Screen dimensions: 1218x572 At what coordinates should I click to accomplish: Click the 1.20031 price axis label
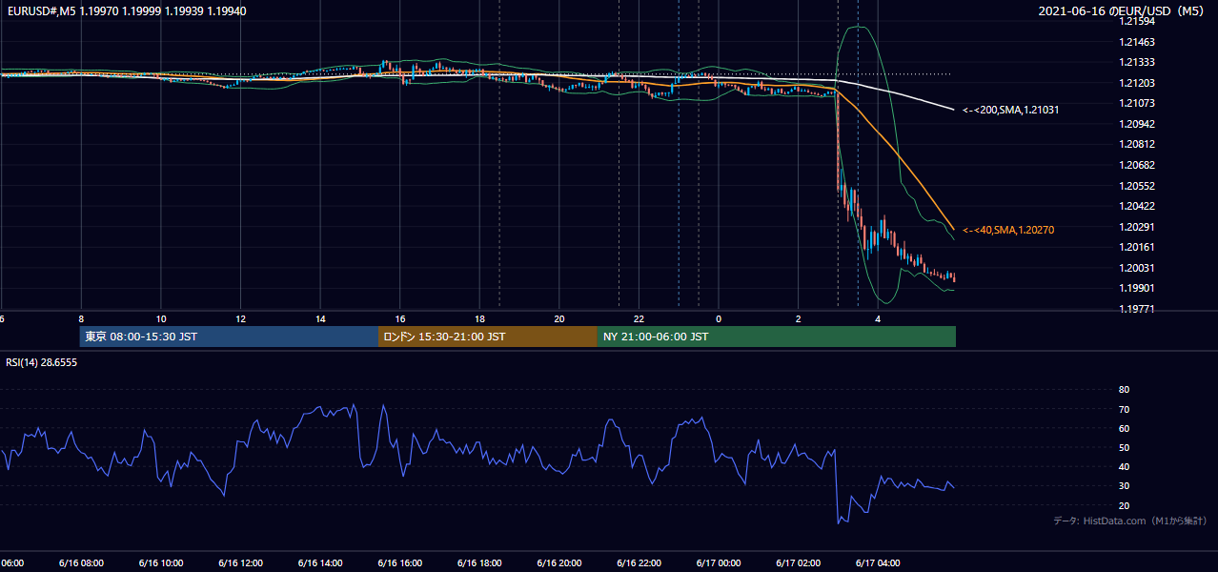click(1136, 268)
